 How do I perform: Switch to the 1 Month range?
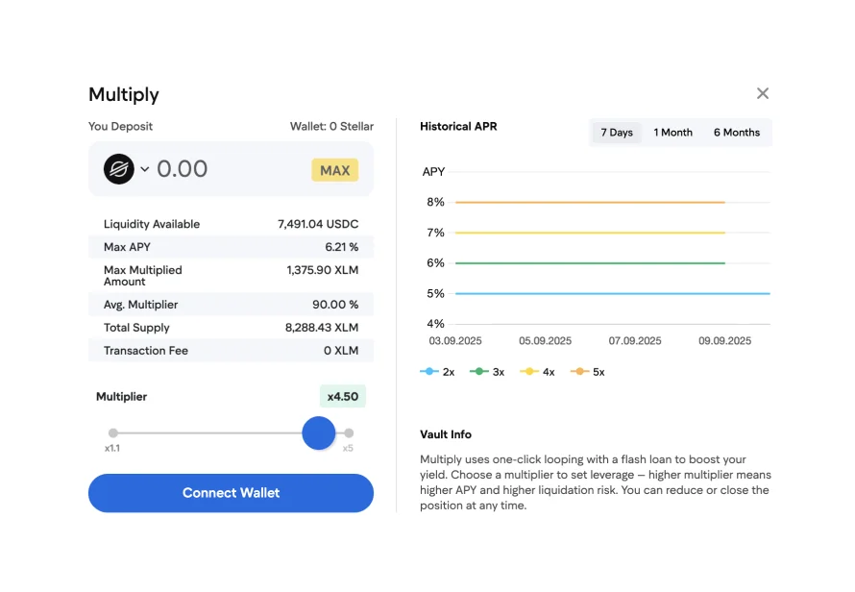pyautogui.click(x=672, y=133)
